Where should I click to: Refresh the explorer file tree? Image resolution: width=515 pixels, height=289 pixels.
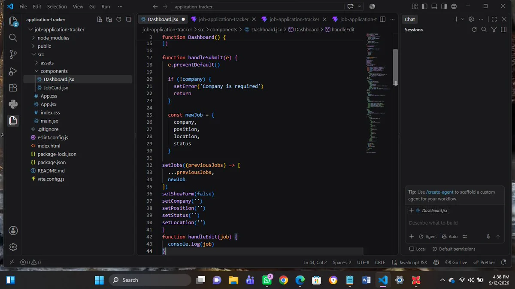point(119,19)
